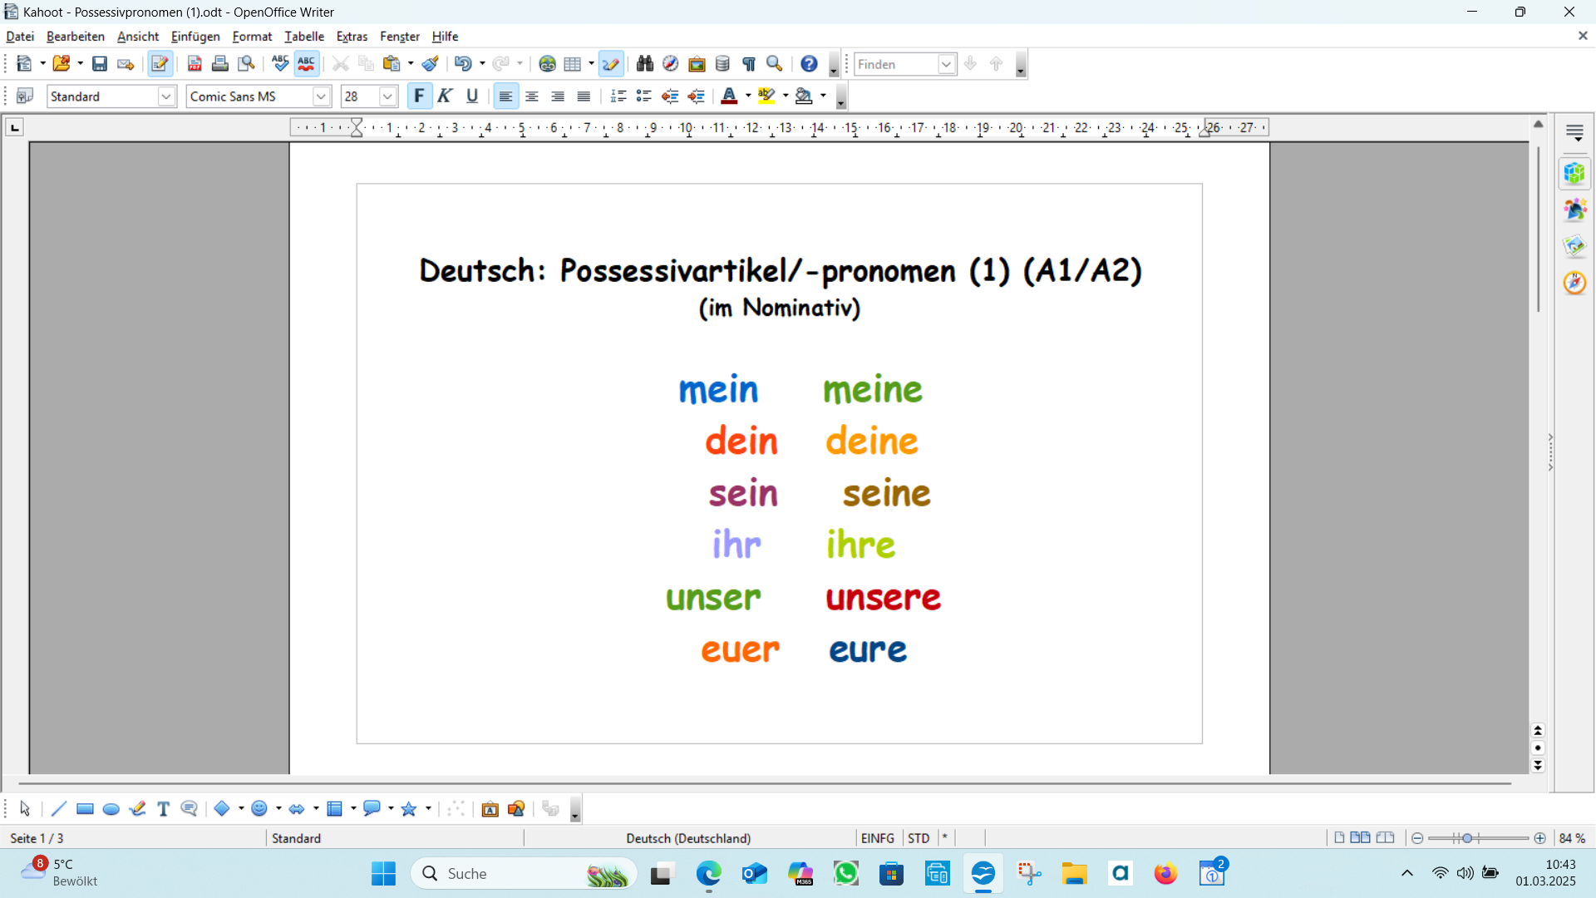
Task: Open the Format menu
Action: tap(252, 36)
